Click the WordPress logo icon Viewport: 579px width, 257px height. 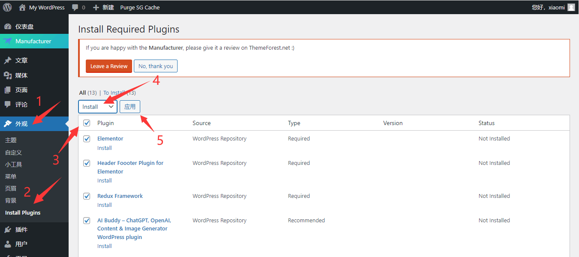pyautogui.click(x=7, y=7)
